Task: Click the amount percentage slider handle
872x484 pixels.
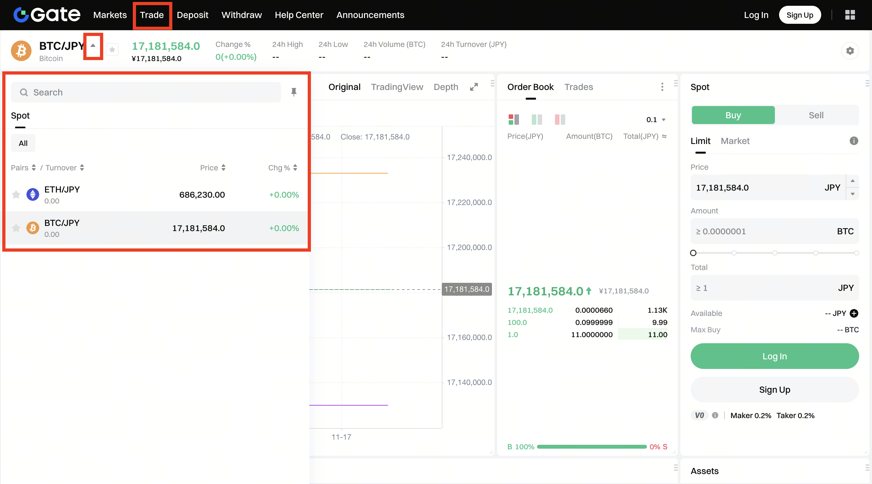Action: 693,253
